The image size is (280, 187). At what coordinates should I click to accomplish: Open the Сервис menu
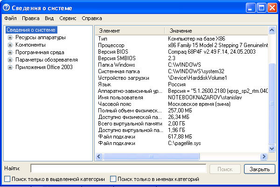coord(68,18)
